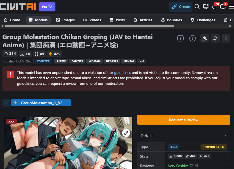Click the gavel moderation icon

[x=205, y=39]
